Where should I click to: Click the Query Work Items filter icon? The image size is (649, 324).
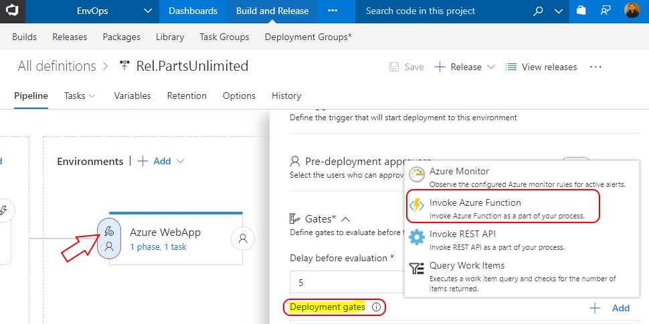[417, 269]
